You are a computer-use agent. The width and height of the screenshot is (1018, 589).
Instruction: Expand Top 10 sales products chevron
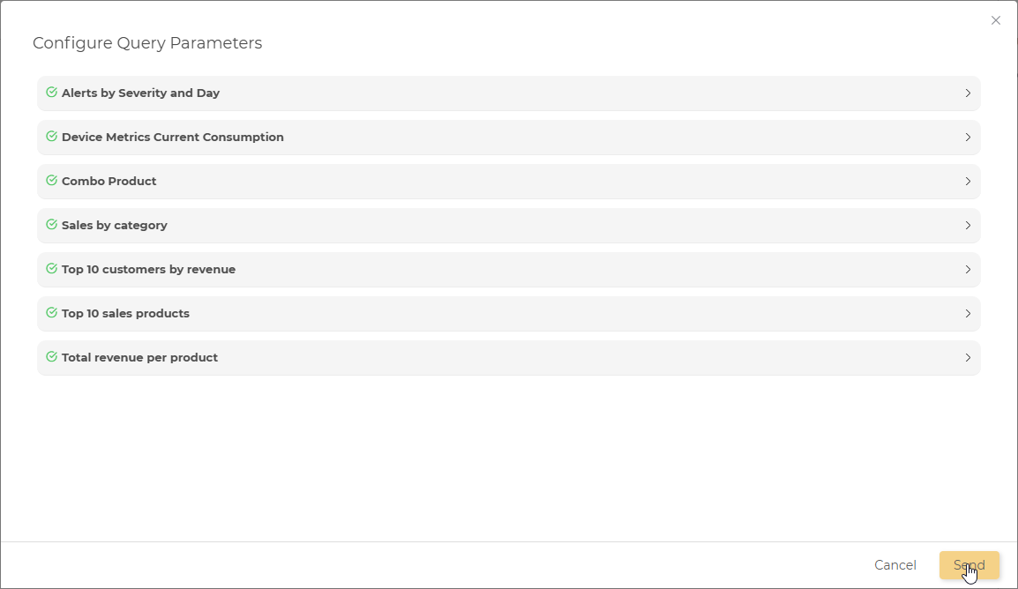(x=968, y=314)
